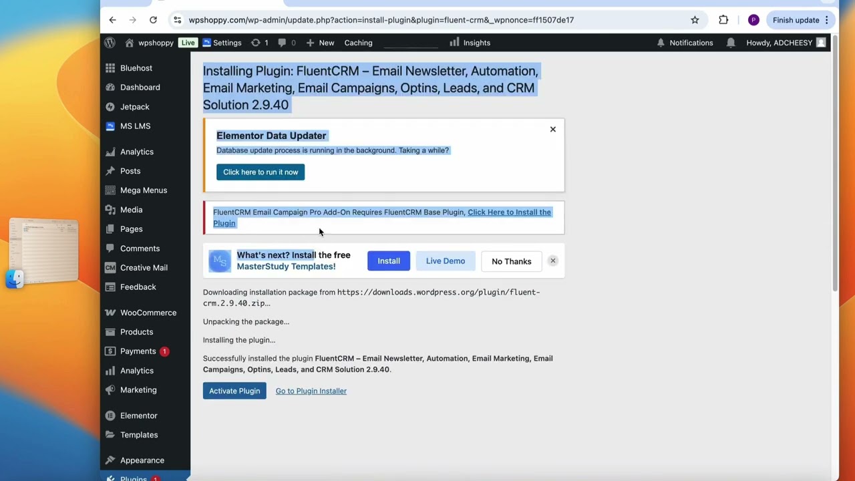Viewport: 855px width, 481px height.
Task: Open Insights in the admin bar
Action: coord(470,43)
